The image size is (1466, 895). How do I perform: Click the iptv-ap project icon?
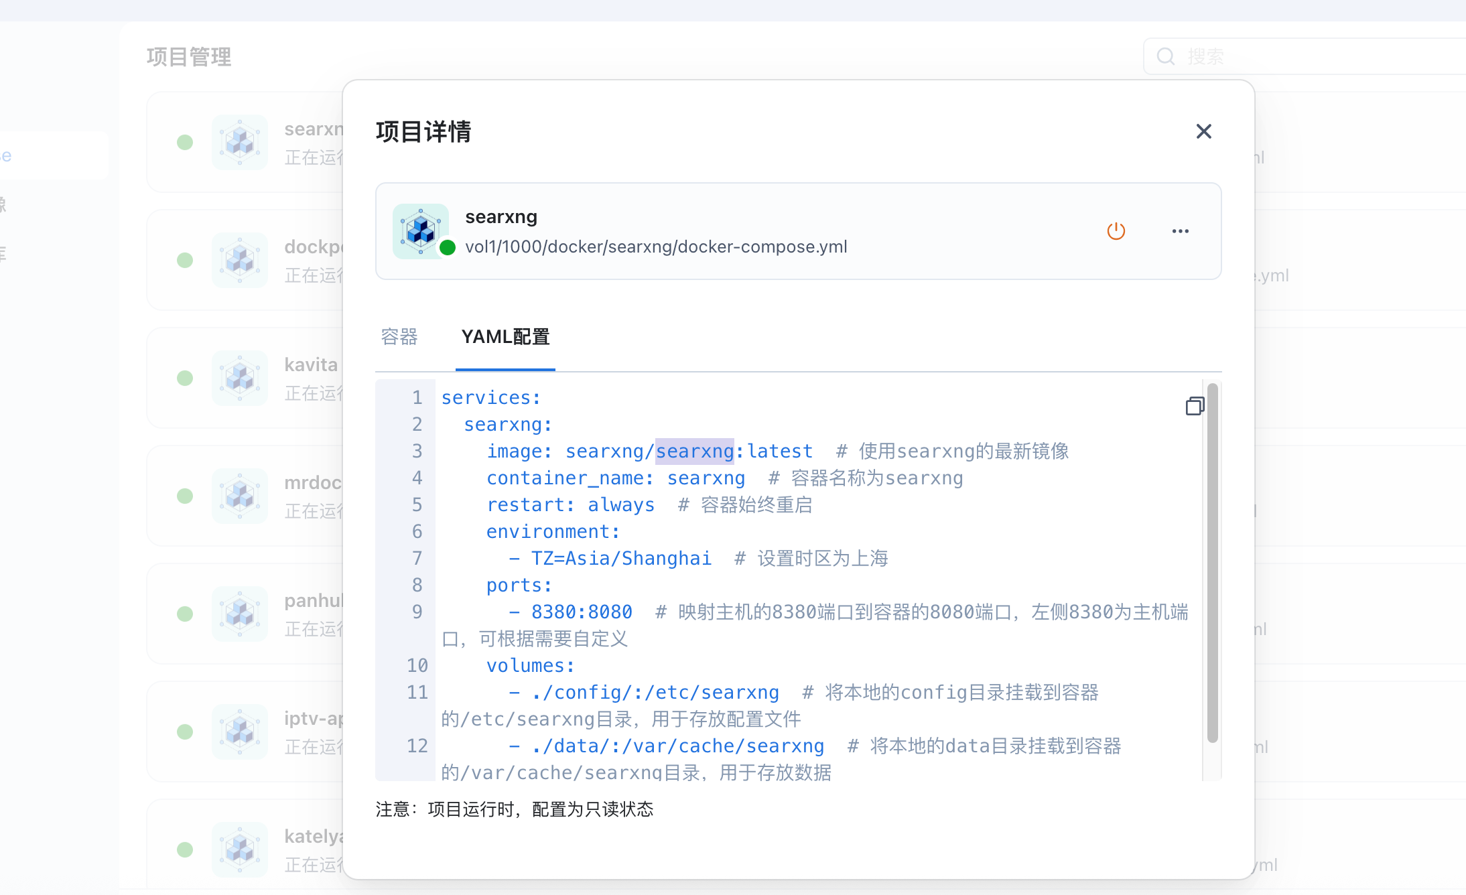coord(239,732)
